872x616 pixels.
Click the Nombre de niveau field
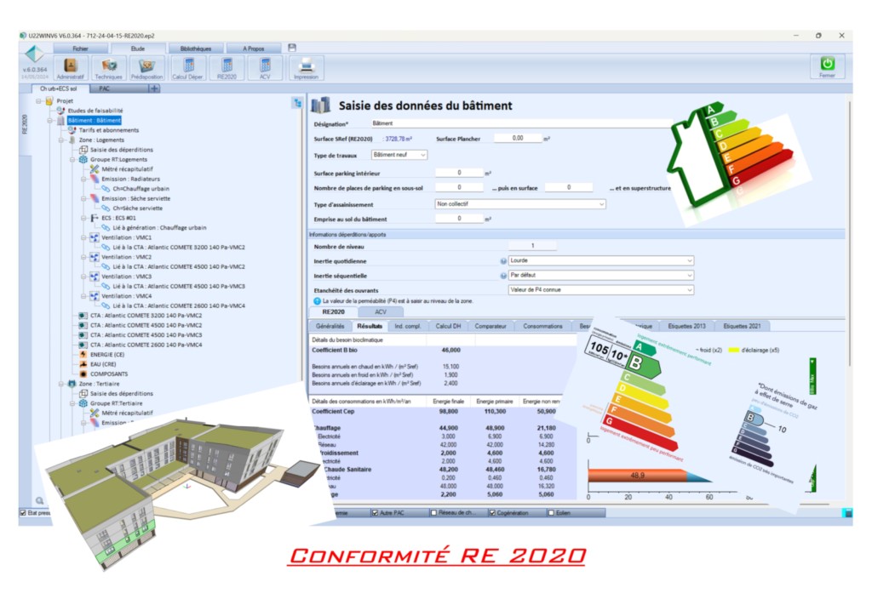click(x=532, y=246)
